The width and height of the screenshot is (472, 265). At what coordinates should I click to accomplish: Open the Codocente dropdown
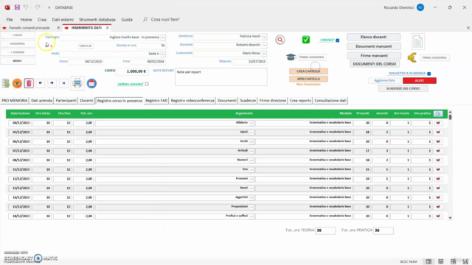pyautogui.click(x=264, y=54)
